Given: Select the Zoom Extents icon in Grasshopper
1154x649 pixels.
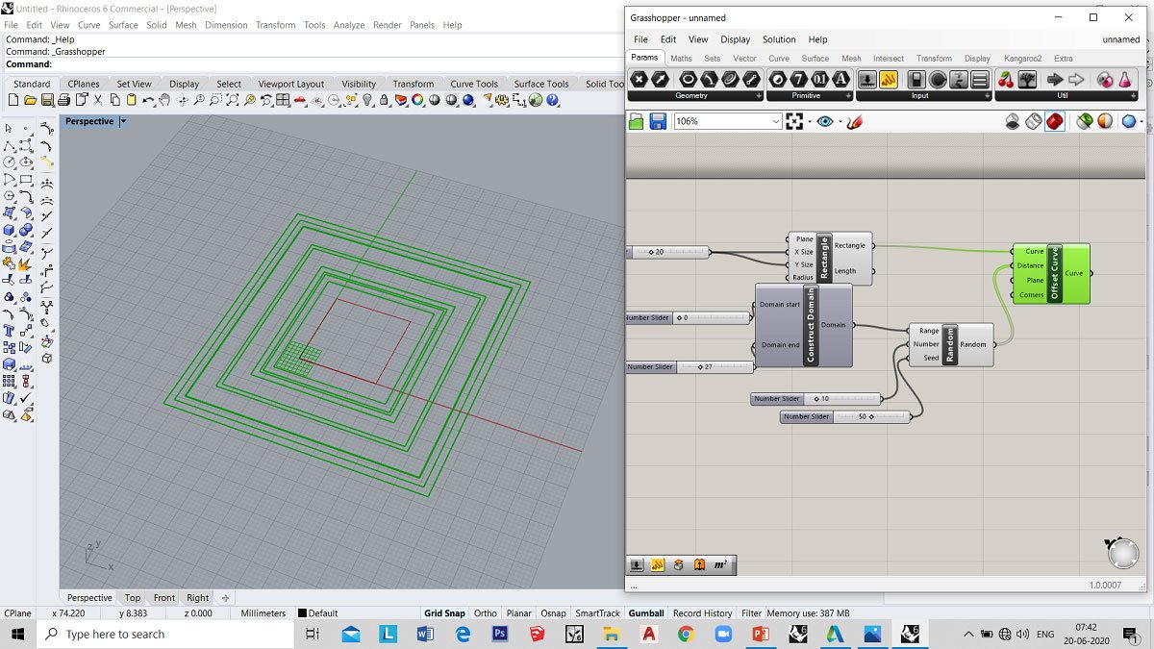Looking at the screenshot, I should click(794, 121).
